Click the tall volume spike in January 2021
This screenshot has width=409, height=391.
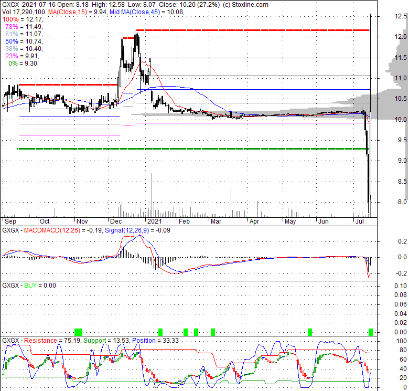[x=152, y=195]
